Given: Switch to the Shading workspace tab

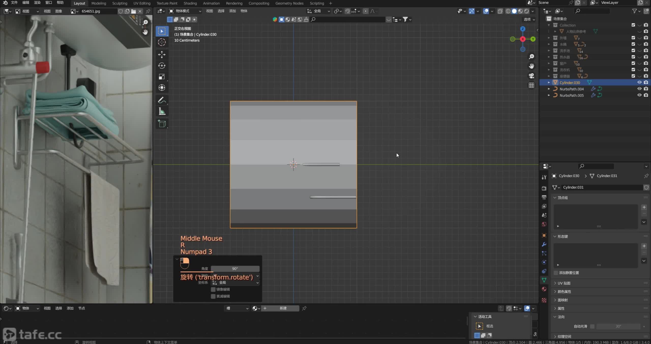Looking at the screenshot, I should [190, 3].
